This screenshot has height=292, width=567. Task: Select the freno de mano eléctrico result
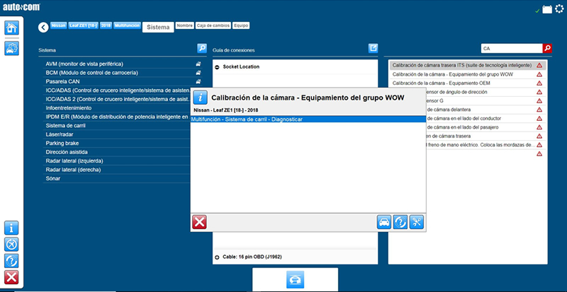486,145
